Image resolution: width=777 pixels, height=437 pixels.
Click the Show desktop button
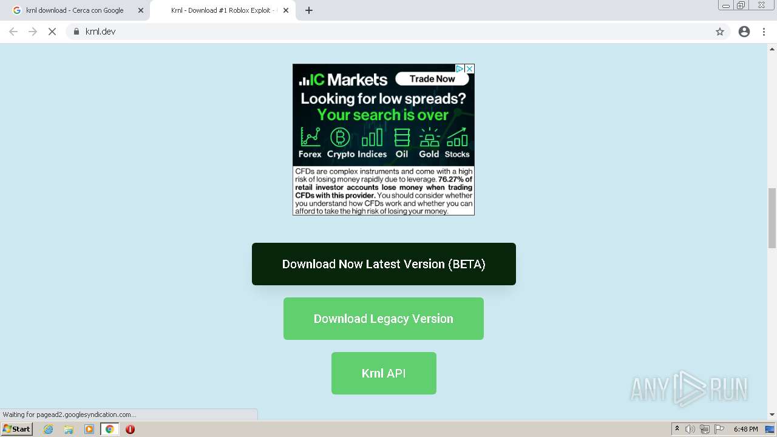point(770,429)
